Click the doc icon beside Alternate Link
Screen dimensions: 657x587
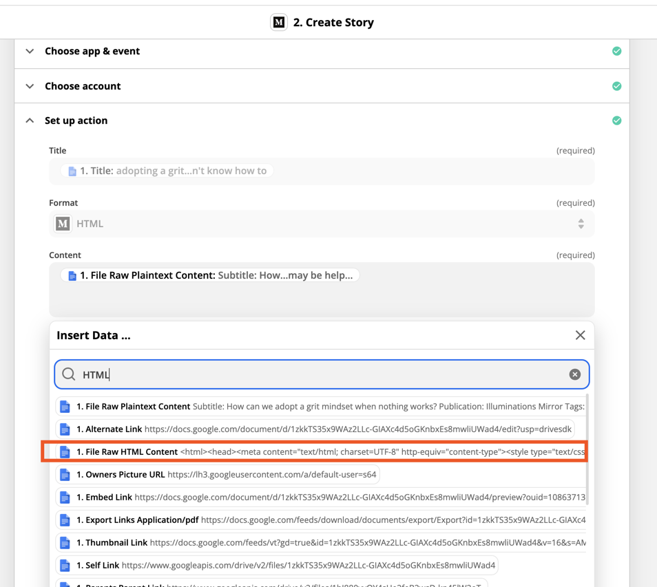click(x=65, y=429)
